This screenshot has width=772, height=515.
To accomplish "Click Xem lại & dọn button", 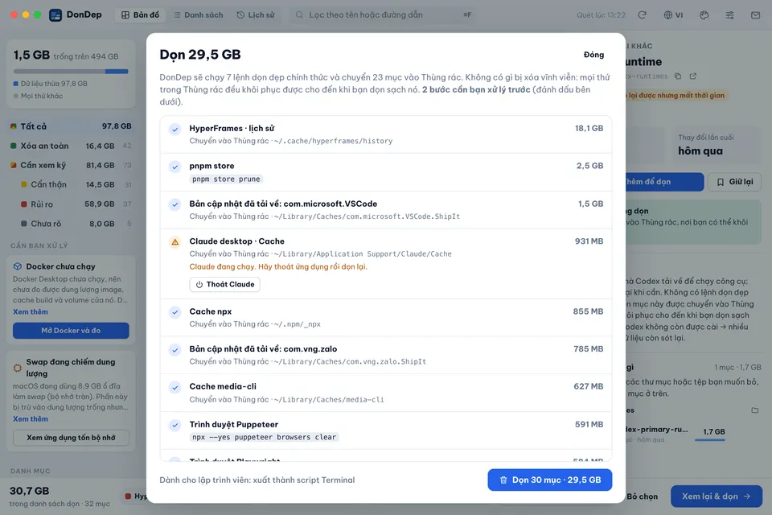I will pos(717,496).
